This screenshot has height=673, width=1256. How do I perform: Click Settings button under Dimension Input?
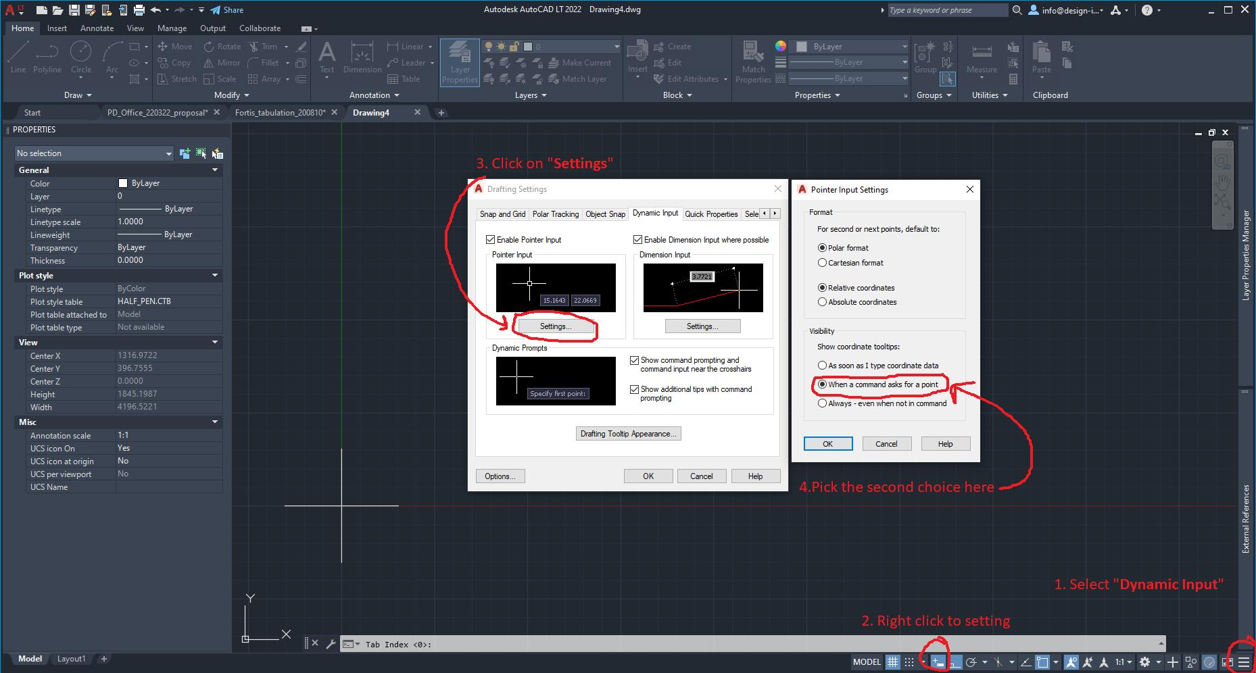(702, 326)
